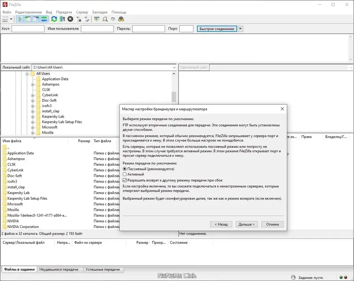Viewport: 354px width, 281px height.
Task: Open the Сервер menu
Action: [x=82, y=12]
